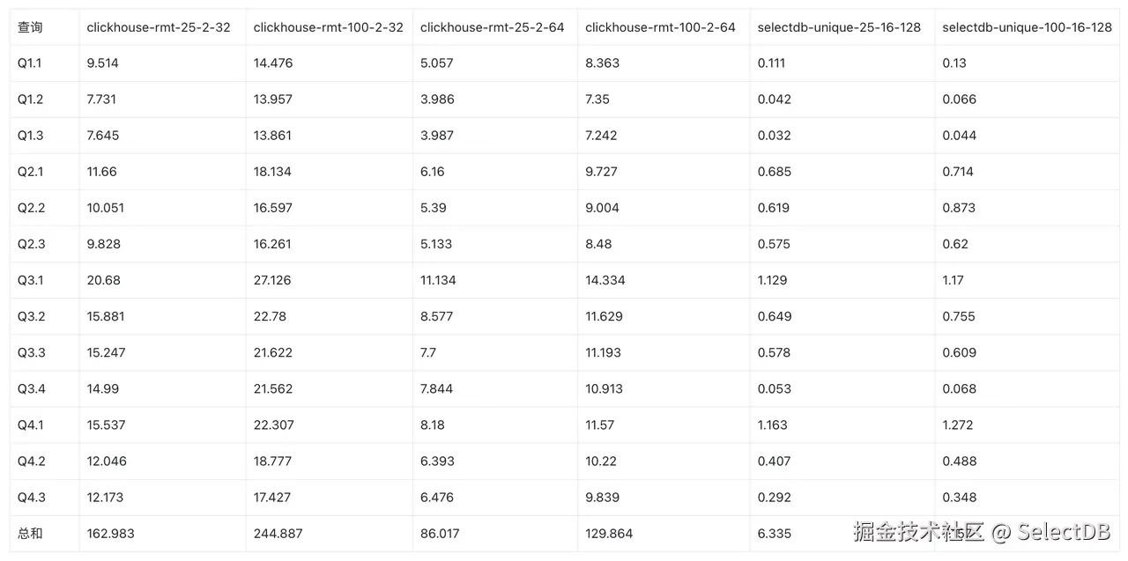This screenshot has width=1128, height=561.
Task: Click the cell showing 1.272
Action: (958, 424)
